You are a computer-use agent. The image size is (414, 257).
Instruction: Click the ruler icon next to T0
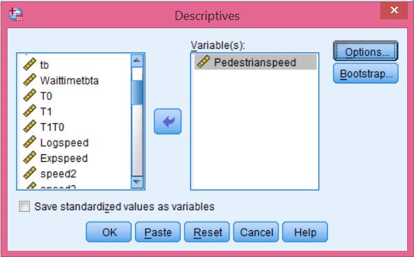pos(30,96)
